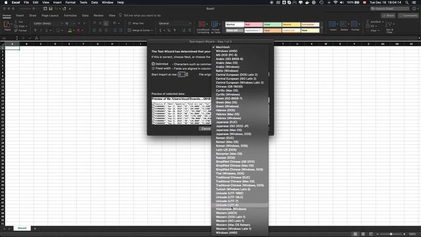
Task: Apply the Calculation cell style
Action: 310,24
